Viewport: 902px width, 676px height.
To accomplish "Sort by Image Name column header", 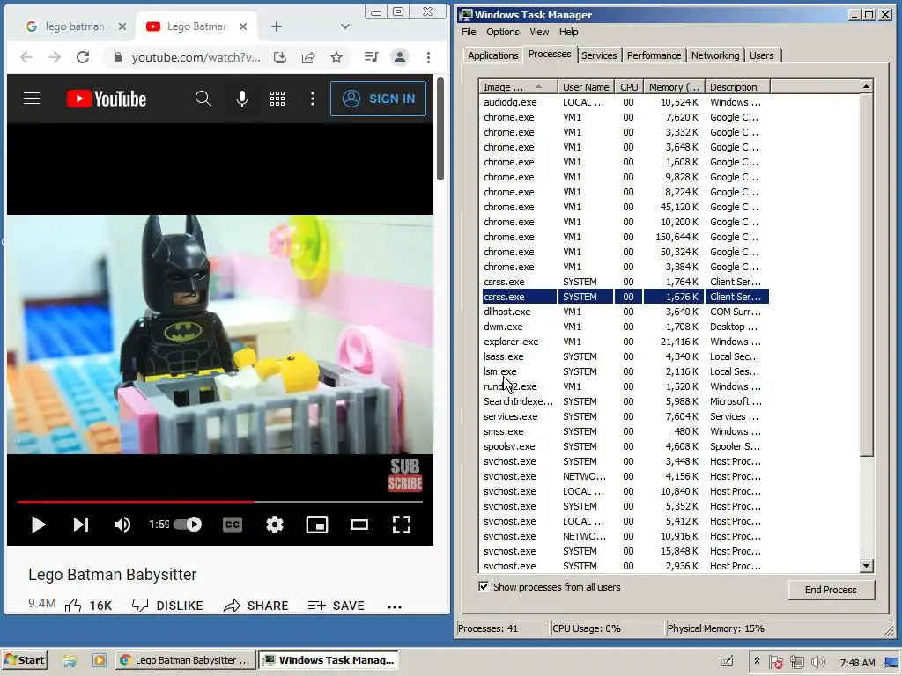I will click(518, 87).
